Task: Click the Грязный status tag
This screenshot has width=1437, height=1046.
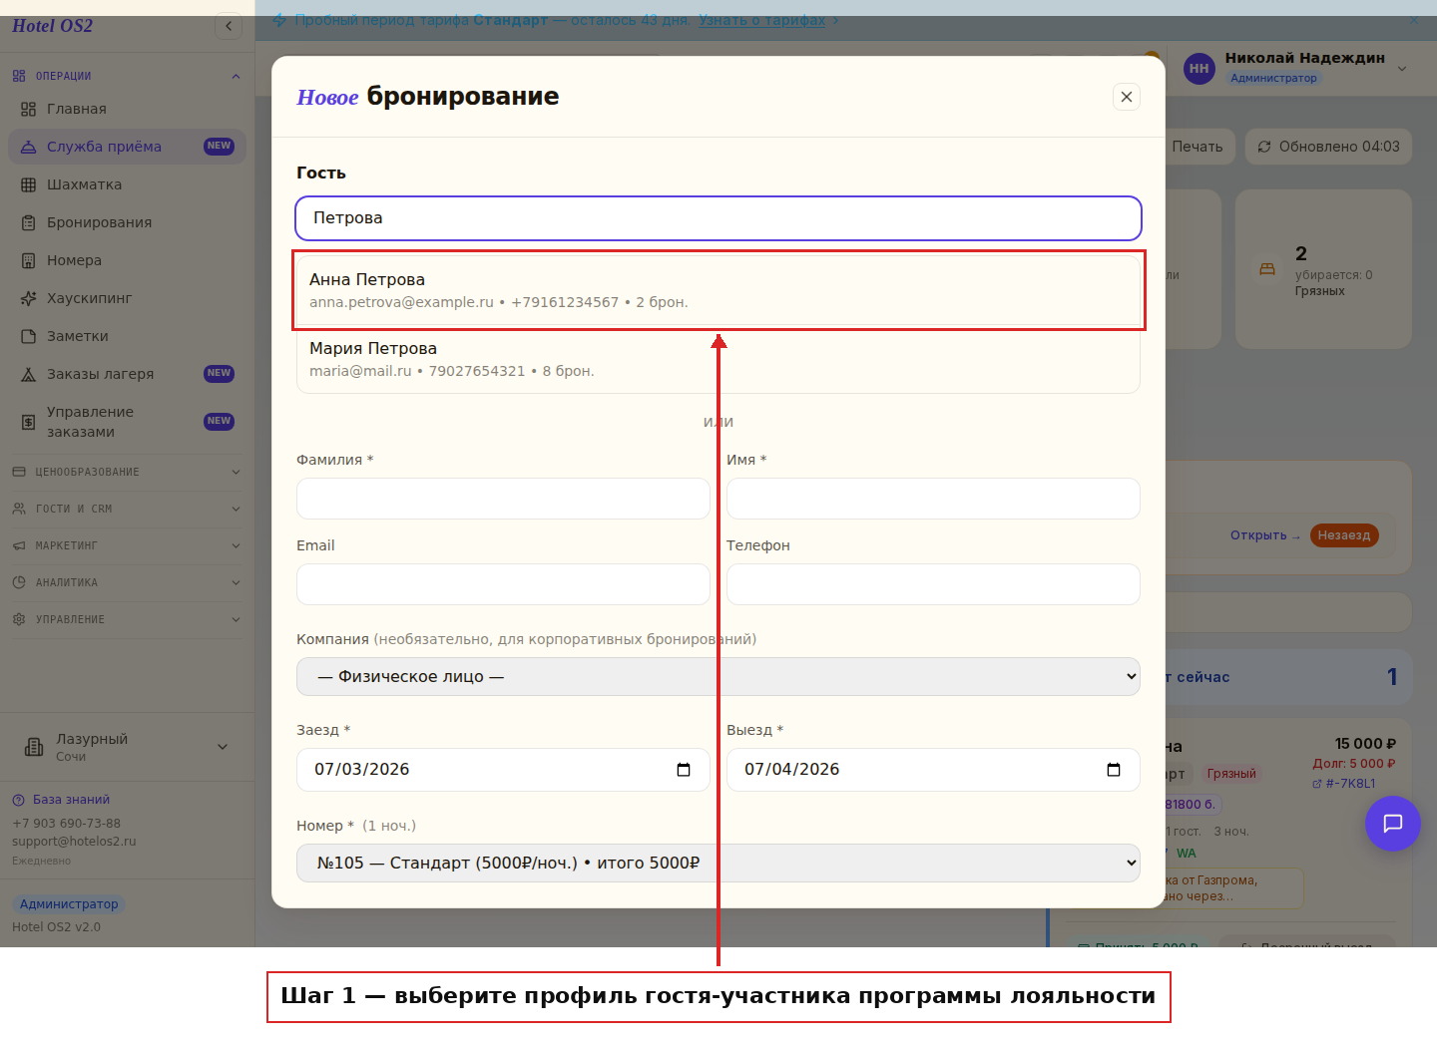Action: [x=1231, y=774]
